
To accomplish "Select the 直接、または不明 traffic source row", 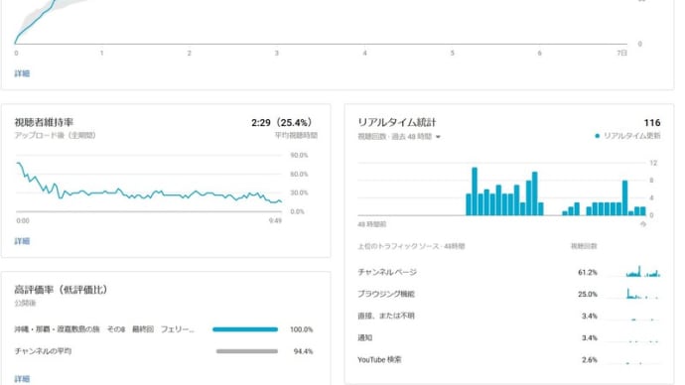I will point(509,316).
